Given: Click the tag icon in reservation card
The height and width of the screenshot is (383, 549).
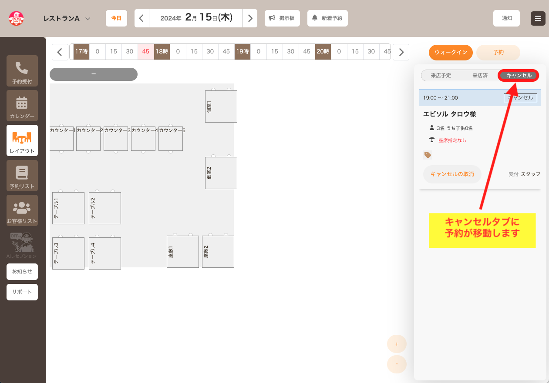Looking at the screenshot, I should (x=428, y=155).
